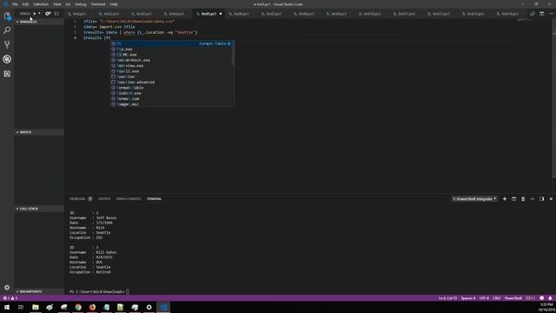Create a new terminal with plus icon
The image size is (556, 313).
coord(505,199)
